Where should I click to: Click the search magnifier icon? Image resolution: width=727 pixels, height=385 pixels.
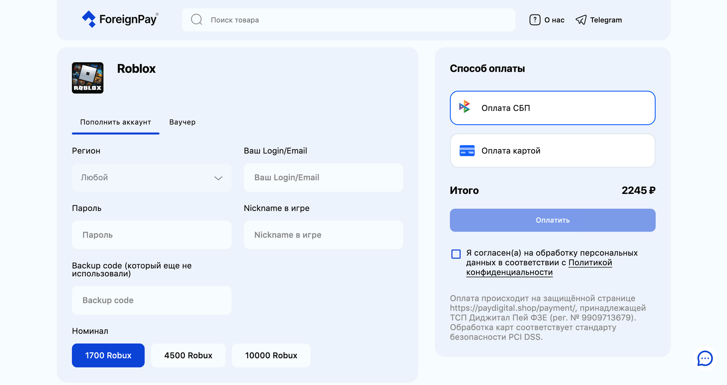point(196,20)
